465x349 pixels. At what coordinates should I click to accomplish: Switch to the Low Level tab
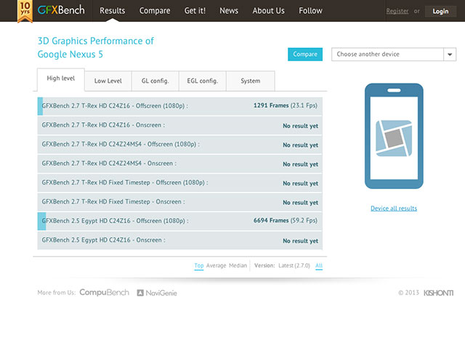pyautogui.click(x=108, y=81)
